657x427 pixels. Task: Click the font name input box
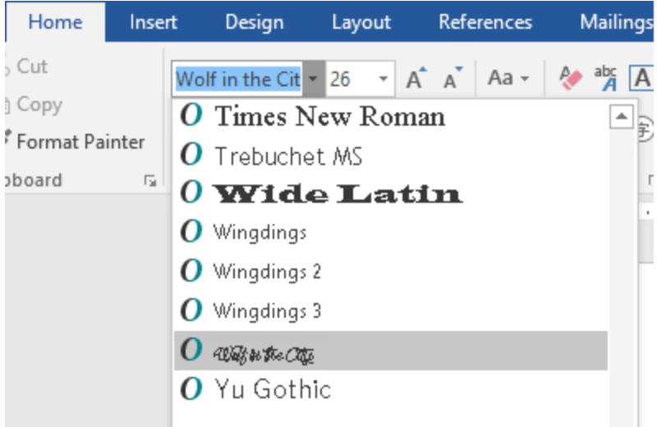coord(238,79)
